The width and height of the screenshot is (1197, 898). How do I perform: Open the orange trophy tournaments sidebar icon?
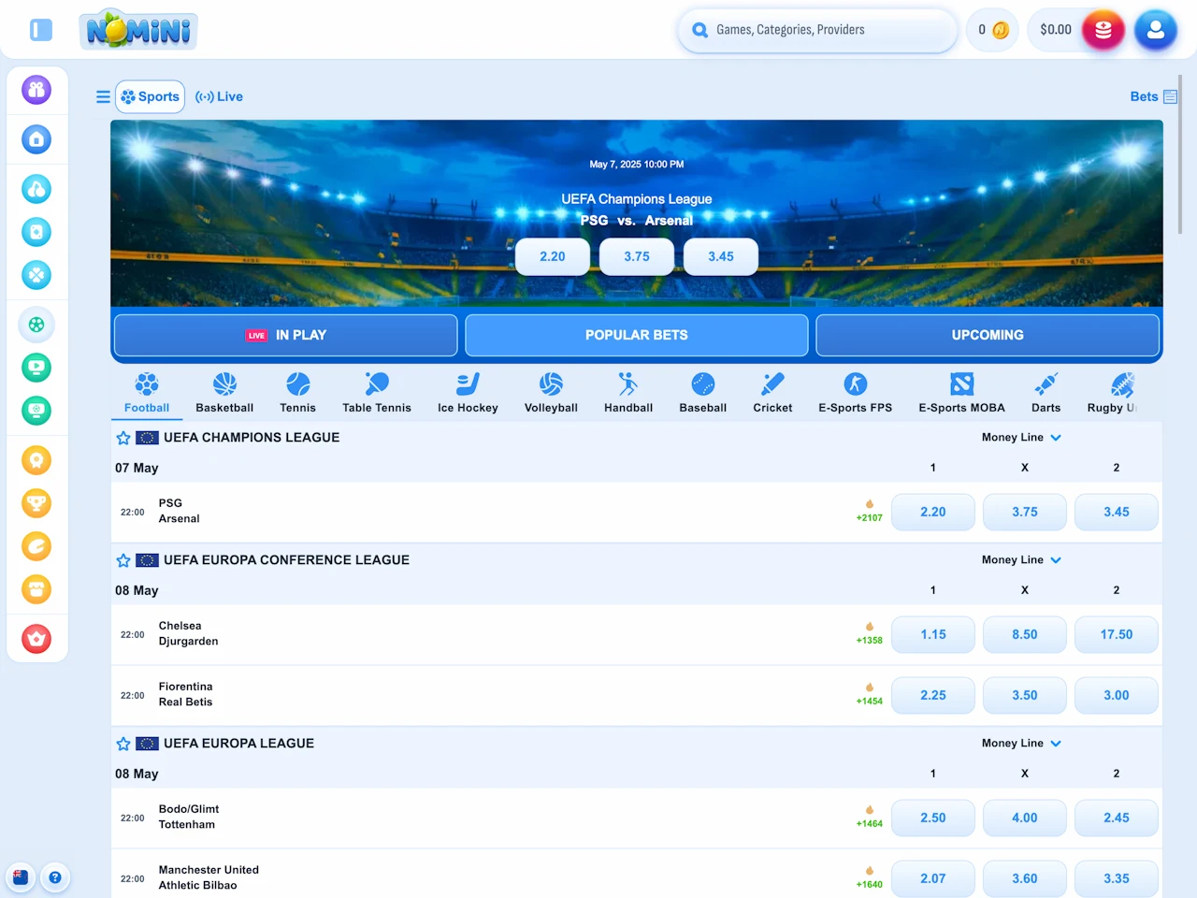(x=36, y=503)
